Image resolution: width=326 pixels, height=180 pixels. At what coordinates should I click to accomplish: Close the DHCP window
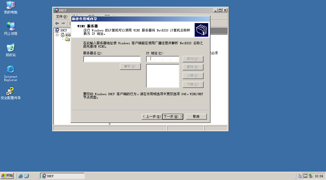(x=225, y=10)
